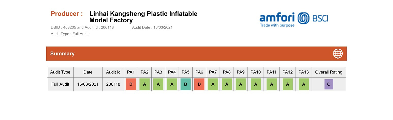The width and height of the screenshot is (393, 120).
Task: Click the 16/03/2021 date cell in table
Action: pyautogui.click(x=88, y=84)
